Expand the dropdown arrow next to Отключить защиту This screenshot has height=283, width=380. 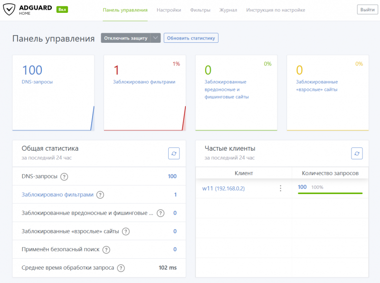click(156, 38)
